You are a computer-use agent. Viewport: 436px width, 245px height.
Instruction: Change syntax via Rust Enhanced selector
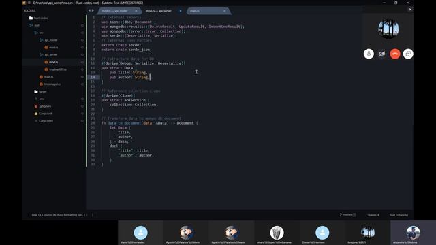click(x=399, y=215)
